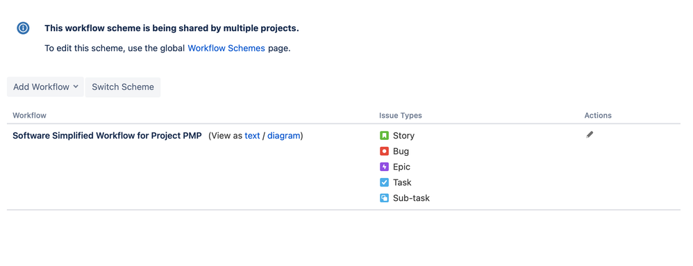Click the Sub-task issue type icon

(384, 198)
